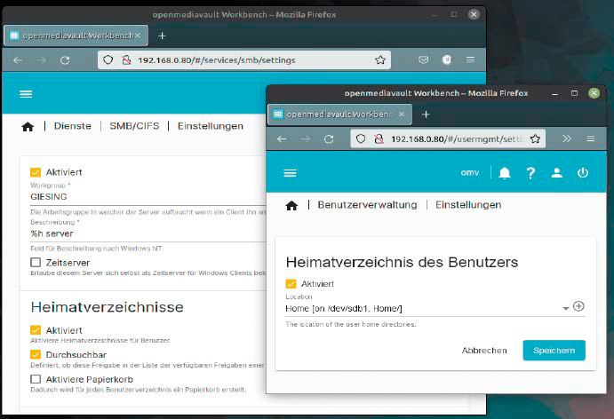Go to home icon in SMB/CIFS breadcrumb
Viewport: 614px width, 419px height.
tap(28, 127)
